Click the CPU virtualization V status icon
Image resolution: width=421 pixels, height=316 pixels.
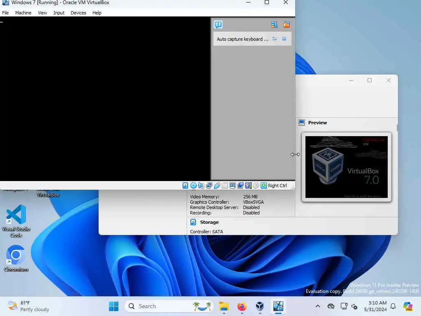coord(248,186)
